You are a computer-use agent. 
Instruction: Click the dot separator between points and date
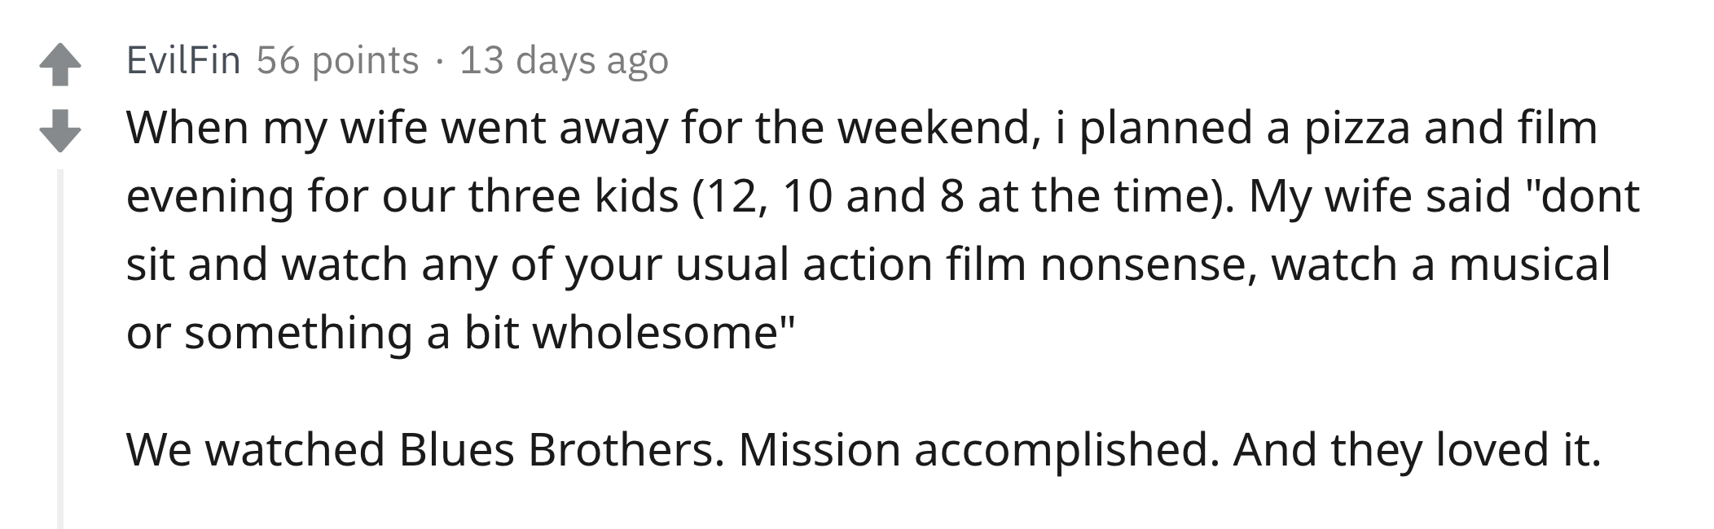(x=440, y=62)
